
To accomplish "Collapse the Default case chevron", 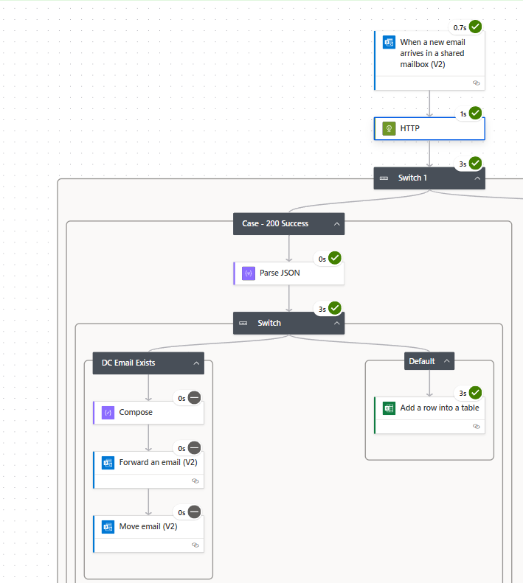I will coord(446,361).
